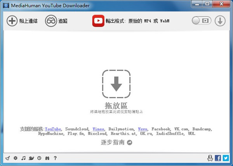Open the 逐步指南 step-by-step guide
Viewport: 233px width, 166px height.
(113, 143)
